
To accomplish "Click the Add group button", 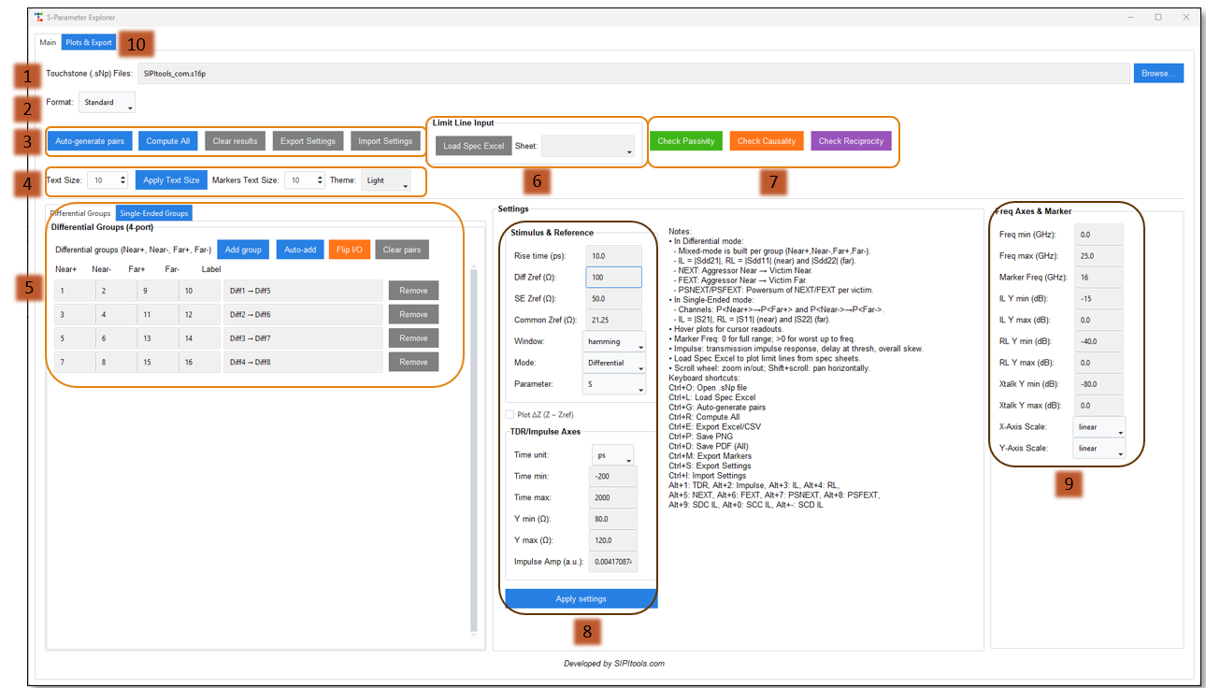I will [x=243, y=250].
